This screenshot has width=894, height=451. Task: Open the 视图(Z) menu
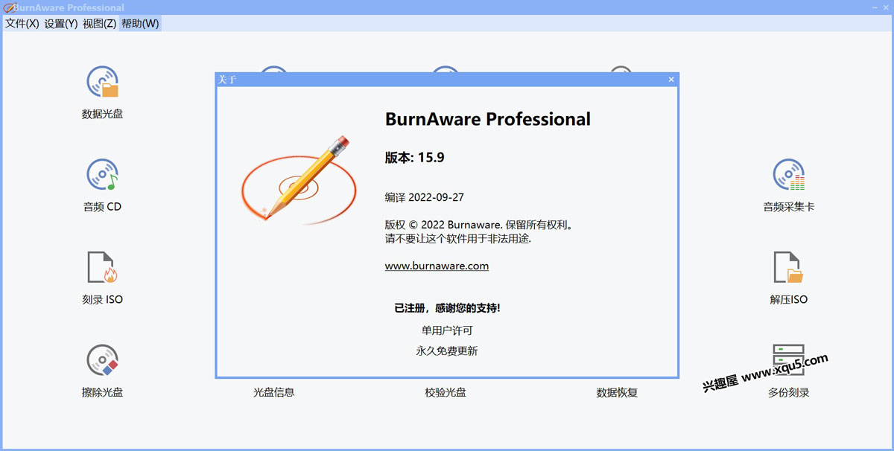(100, 23)
